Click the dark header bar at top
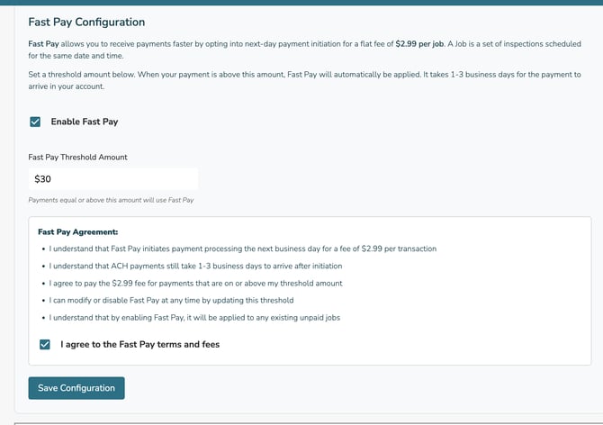603x425 pixels. 301,2
